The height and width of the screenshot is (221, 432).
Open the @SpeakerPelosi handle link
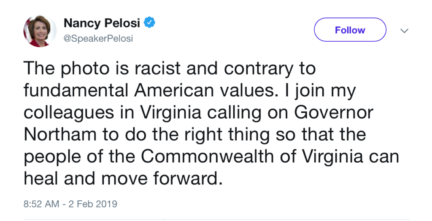point(98,38)
